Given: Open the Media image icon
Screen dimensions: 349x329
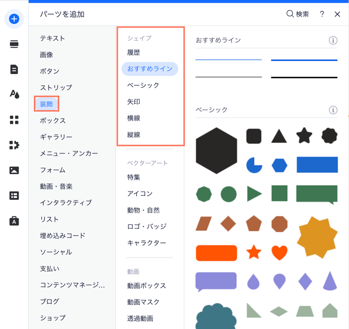Looking at the screenshot, I should (x=14, y=170).
